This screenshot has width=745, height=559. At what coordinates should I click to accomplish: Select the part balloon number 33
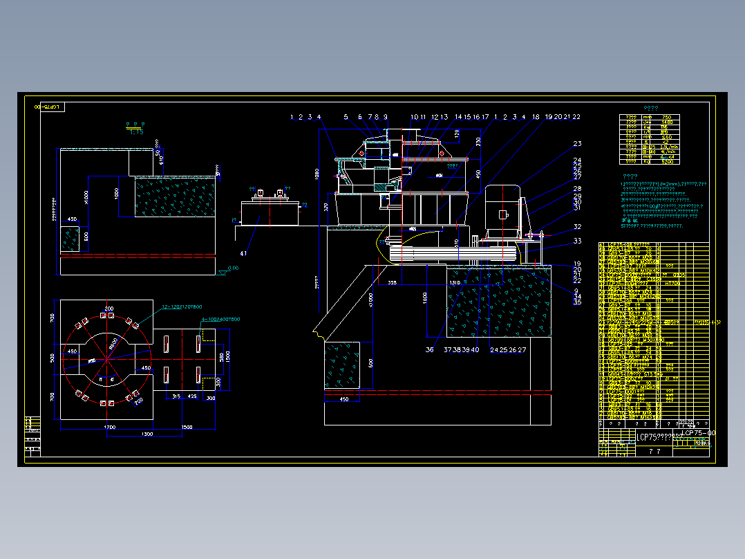coord(577,241)
